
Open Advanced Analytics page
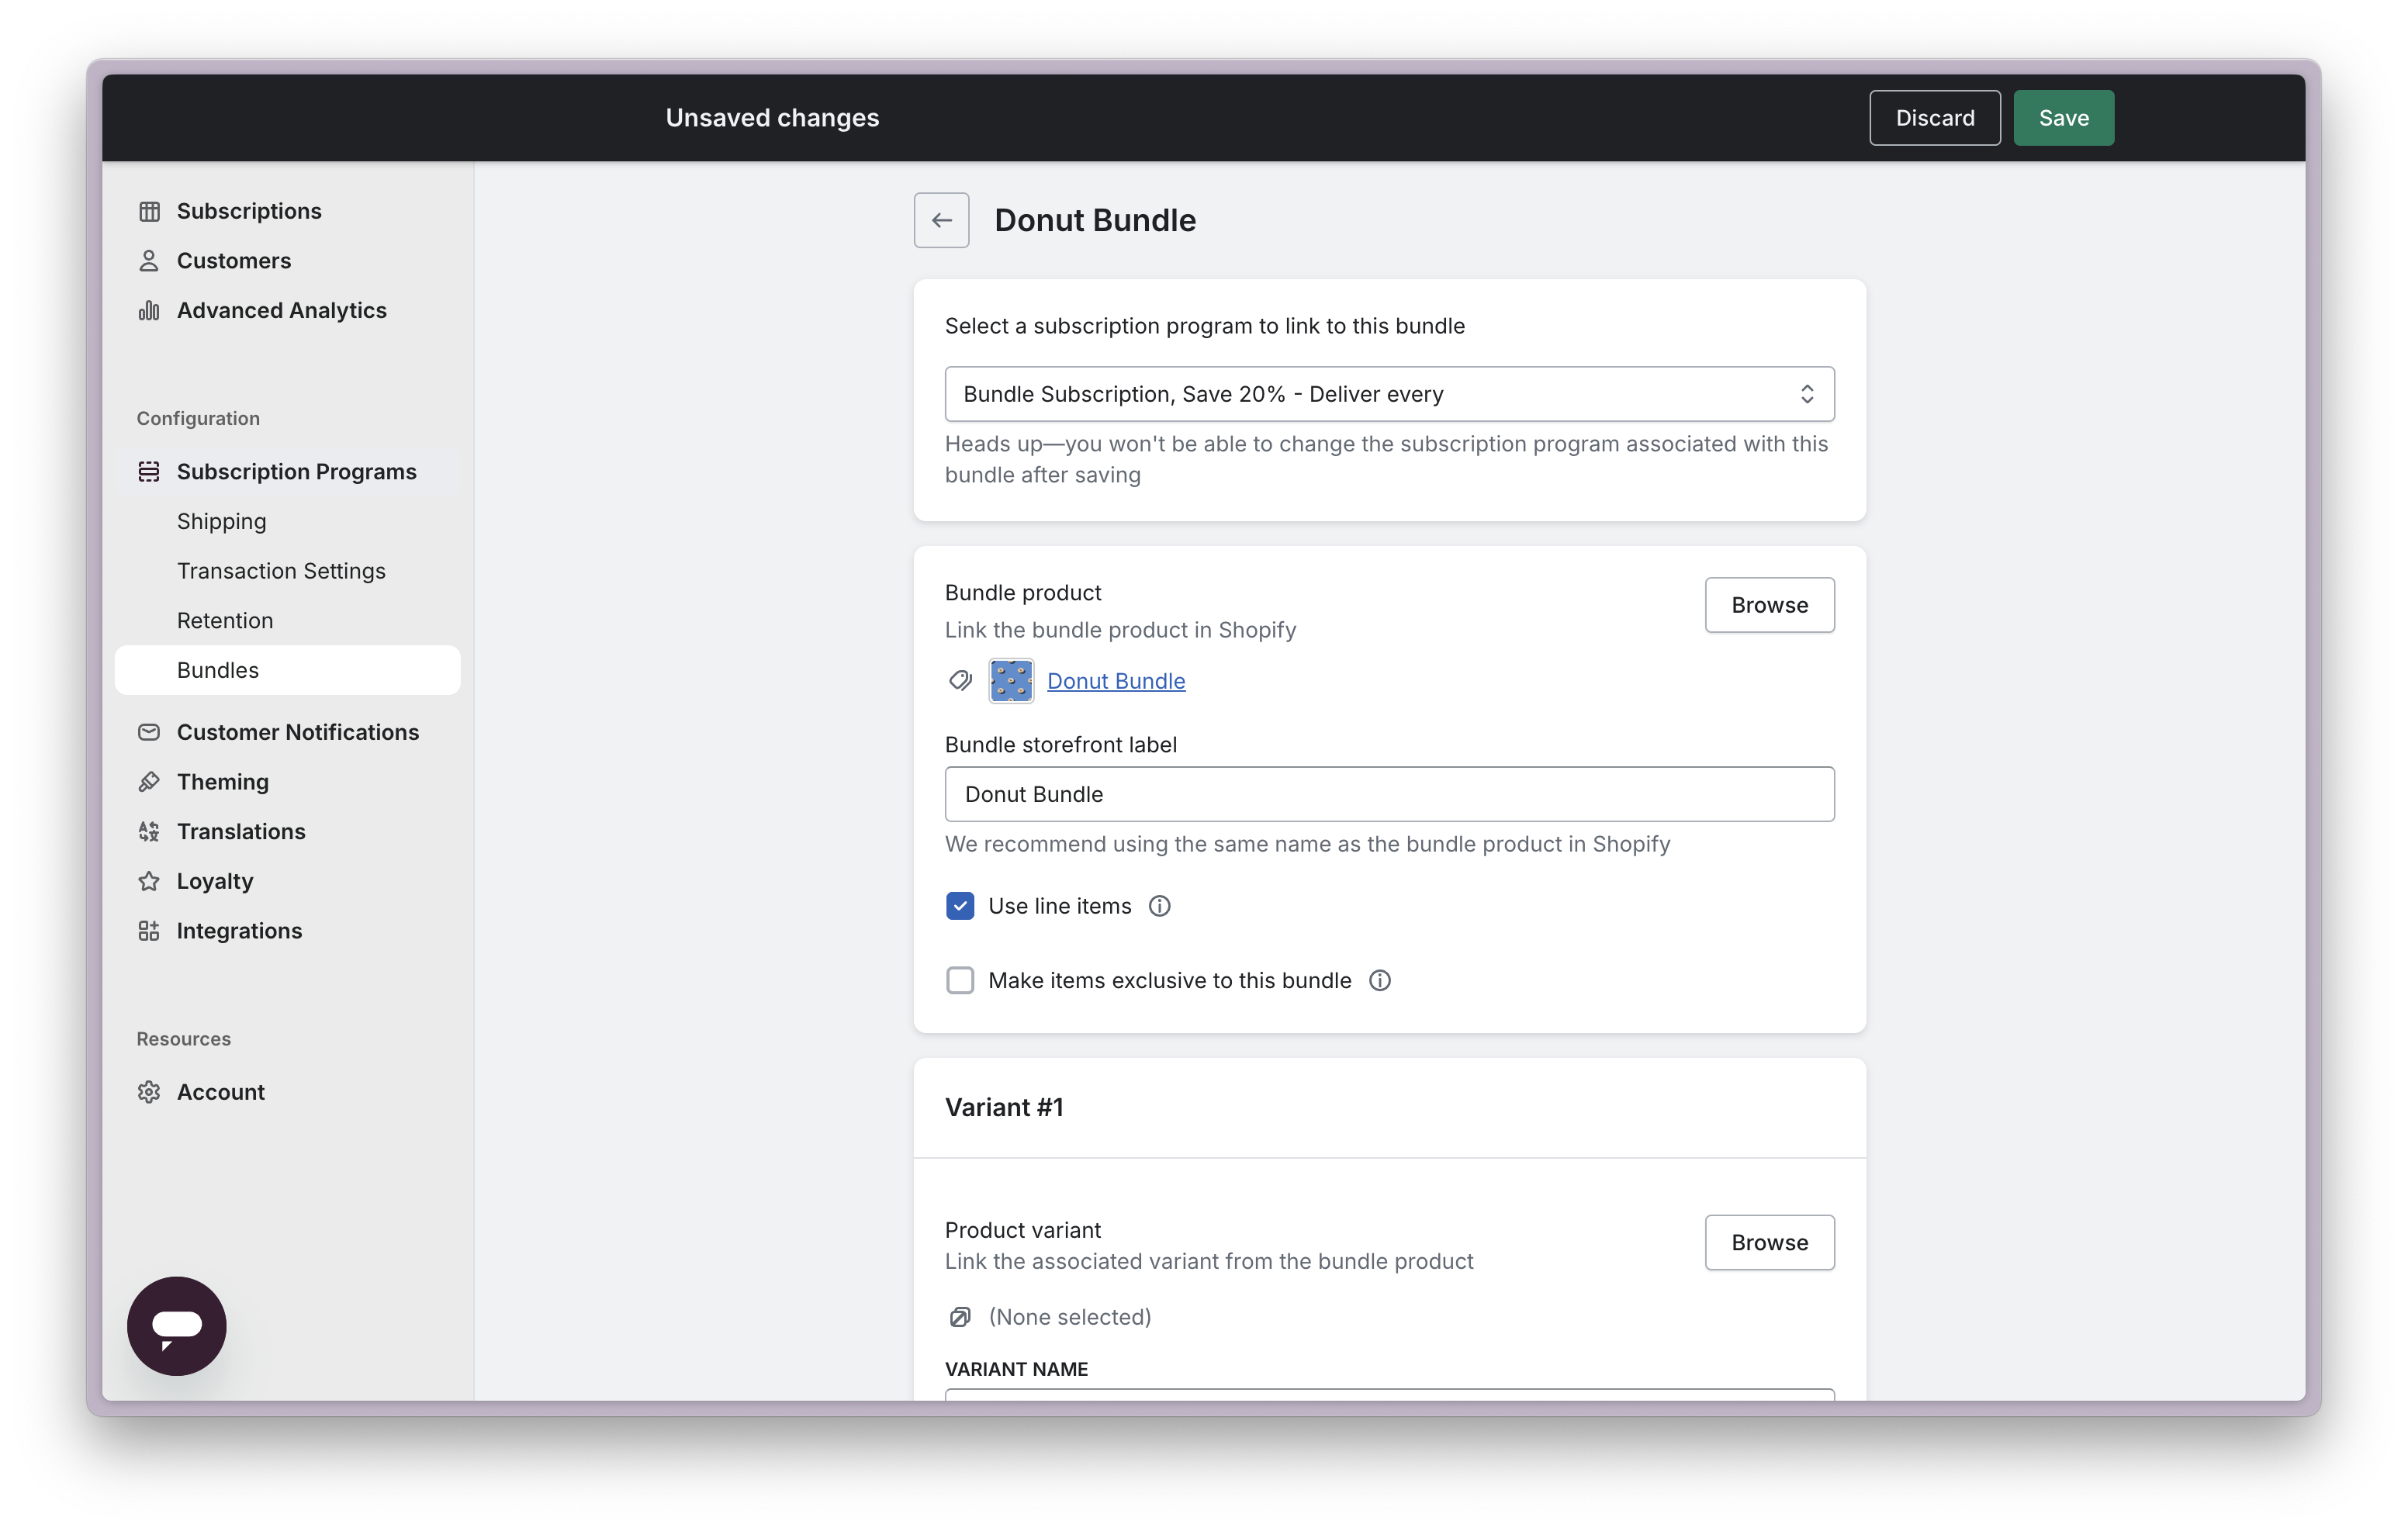(282, 310)
